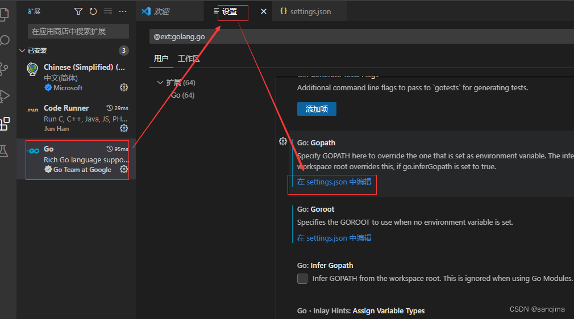
Task: Select the 用户 user settings tab
Action: (x=161, y=58)
